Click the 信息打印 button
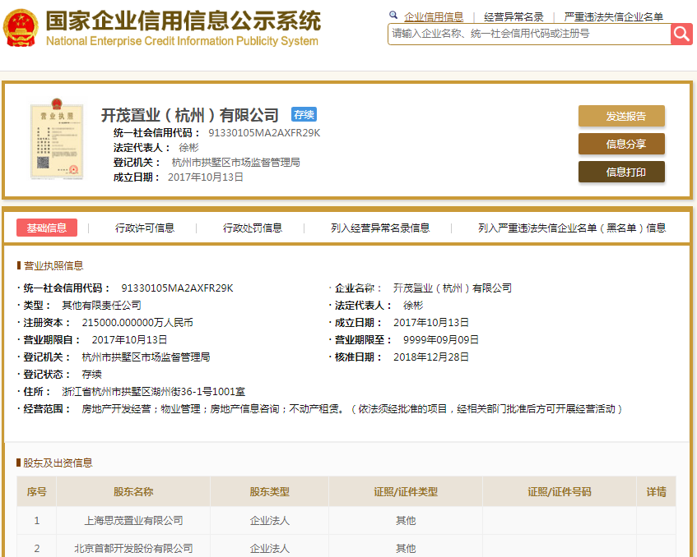Screen dimensions: 697x557 pyautogui.click(x=621, y=172)
